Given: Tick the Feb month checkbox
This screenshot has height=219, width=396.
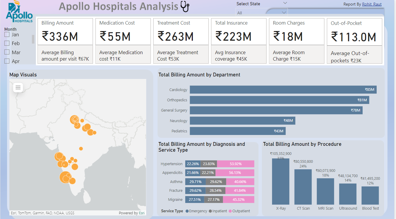Looking at the screenshot, I should click(x=7, y=43).
